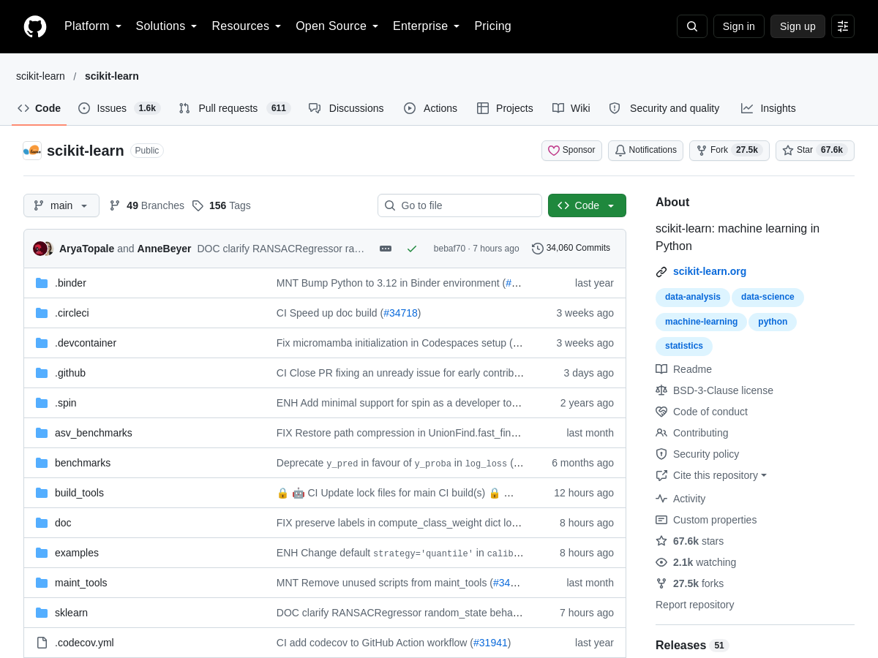The image size is (878, 658).
Task: Open the 34,060 Commits history
Action: point(571,249)
